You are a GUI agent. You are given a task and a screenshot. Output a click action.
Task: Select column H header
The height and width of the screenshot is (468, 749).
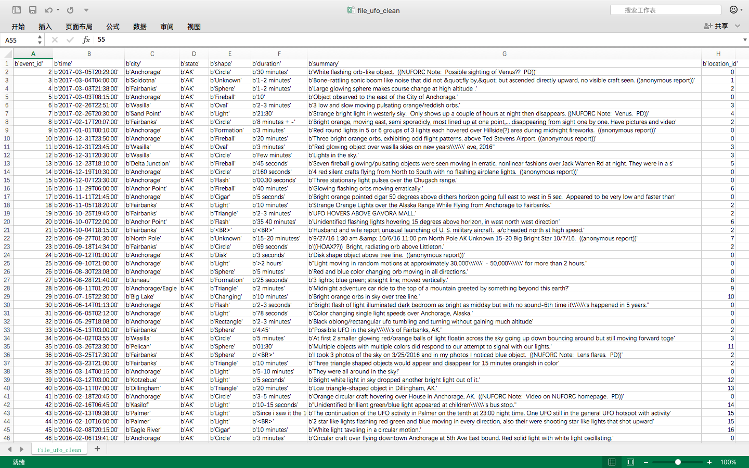[x=718, y=54]
